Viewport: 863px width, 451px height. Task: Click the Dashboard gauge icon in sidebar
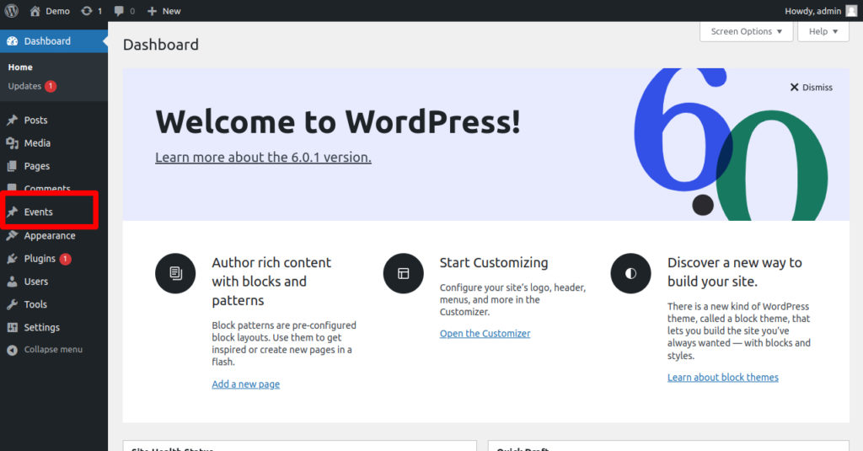12,41
